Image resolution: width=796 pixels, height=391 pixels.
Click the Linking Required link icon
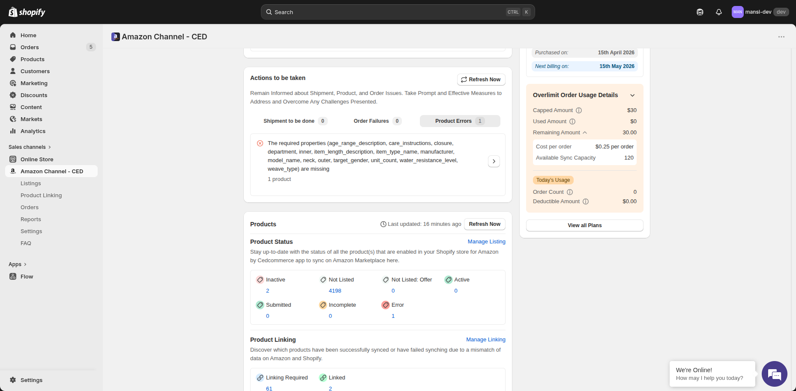tap(260, 378)
